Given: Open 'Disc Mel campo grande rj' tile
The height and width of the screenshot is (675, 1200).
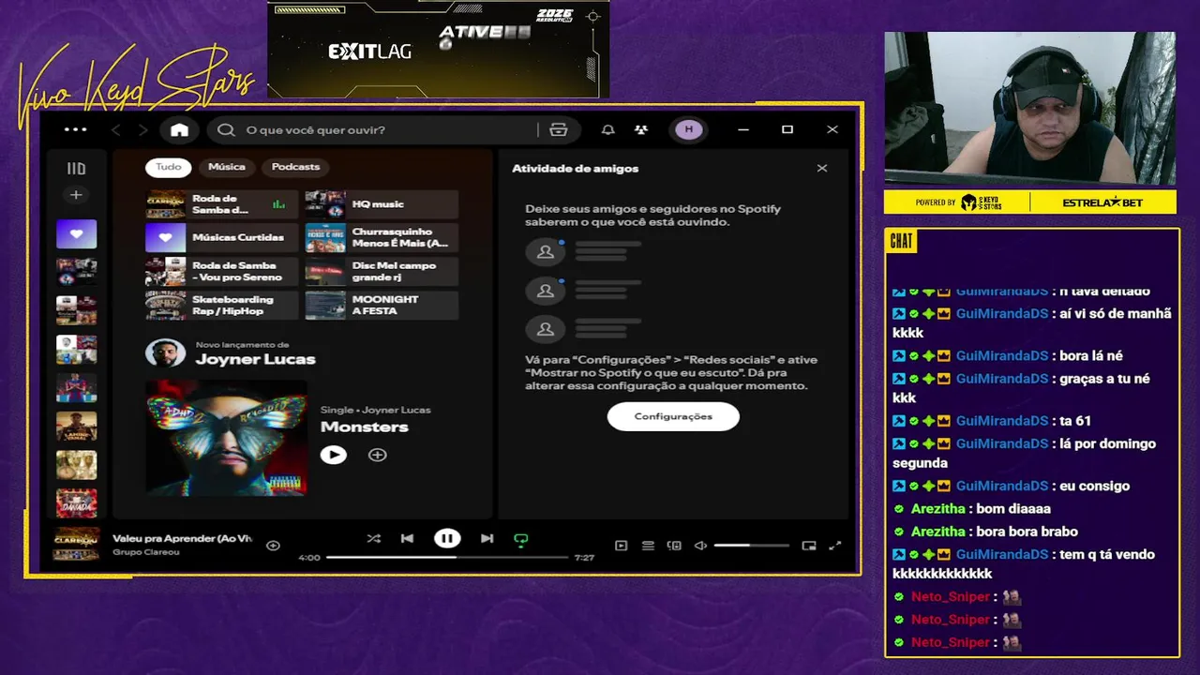Looking at the screenshot, I should [x=382, y=271].
